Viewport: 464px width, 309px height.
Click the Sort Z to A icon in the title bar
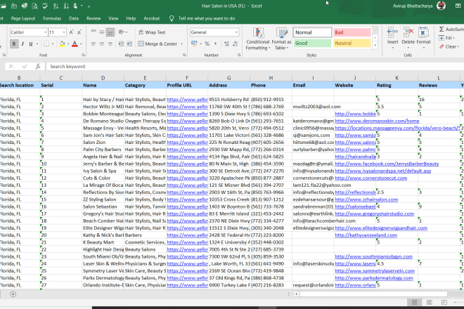point(66,6)
